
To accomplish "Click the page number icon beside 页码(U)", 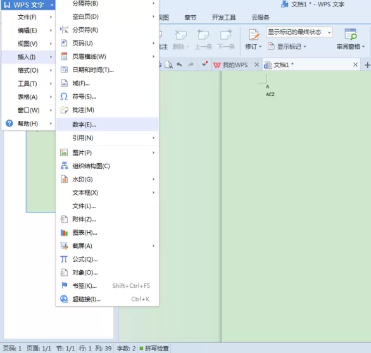I will (64, 43).
